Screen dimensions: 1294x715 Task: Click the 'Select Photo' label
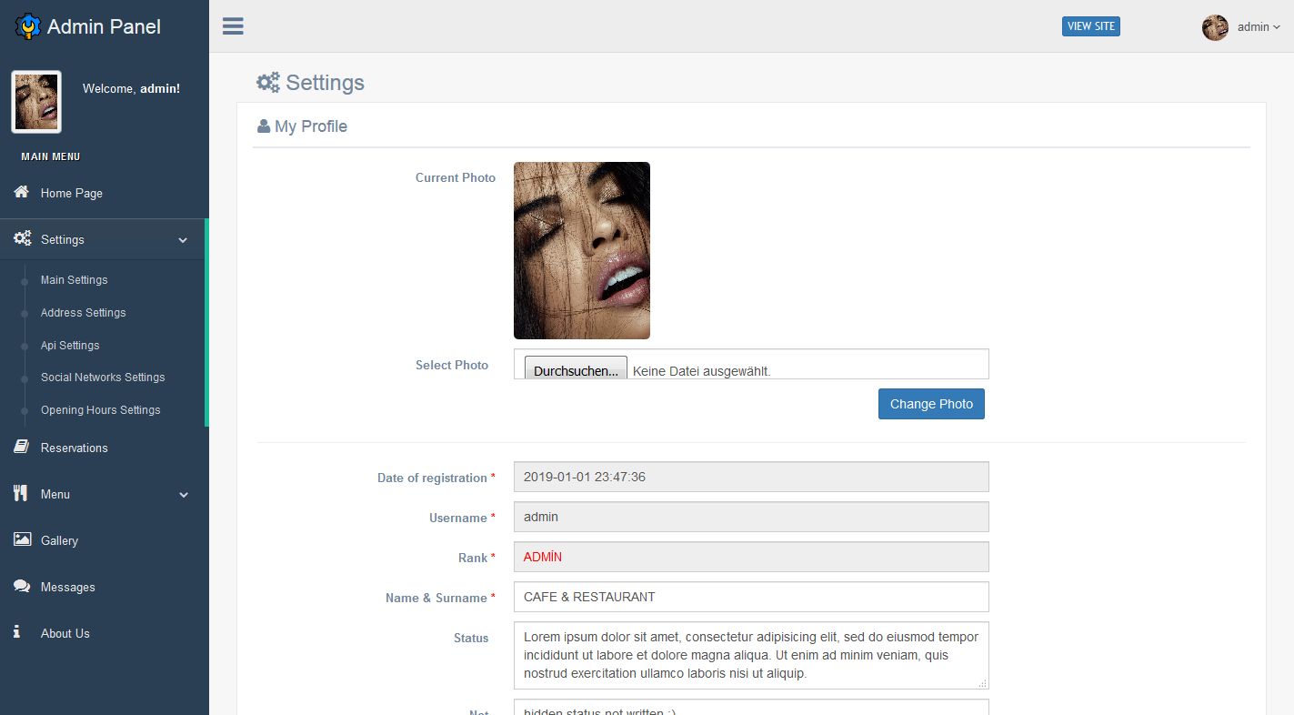tap(452, 365)
